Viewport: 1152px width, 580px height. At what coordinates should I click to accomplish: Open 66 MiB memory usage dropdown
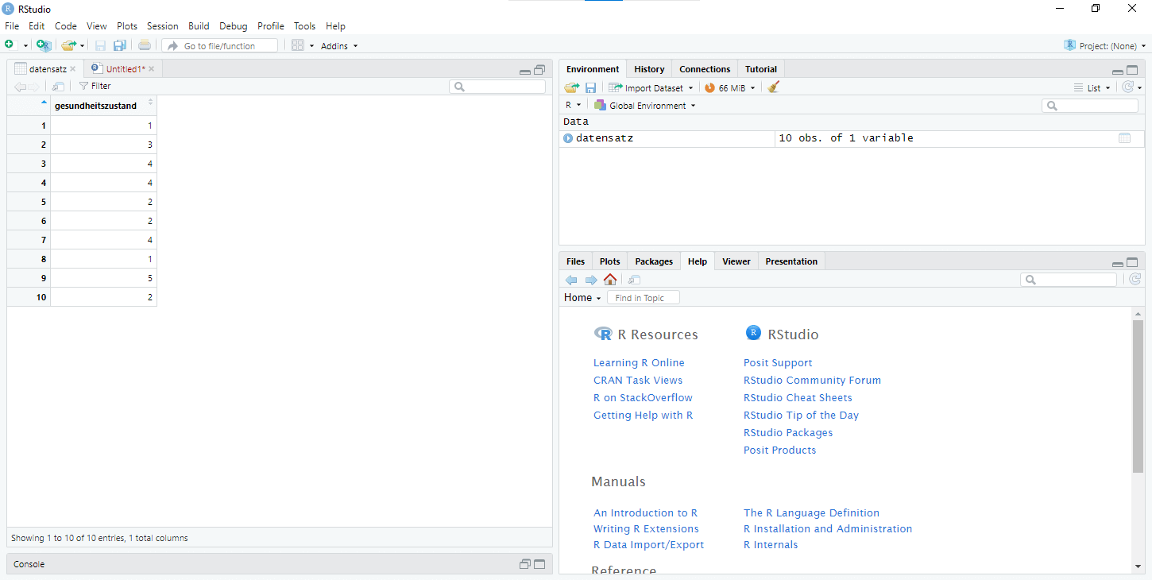coord(729,88)
